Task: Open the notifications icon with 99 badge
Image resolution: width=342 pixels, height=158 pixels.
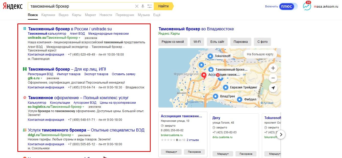Action: coord(307,6)
